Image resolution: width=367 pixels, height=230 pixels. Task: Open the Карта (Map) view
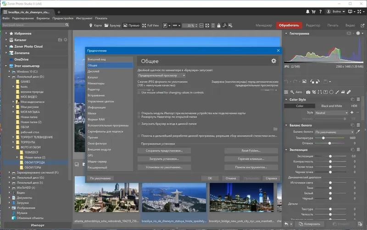point(97,26)
